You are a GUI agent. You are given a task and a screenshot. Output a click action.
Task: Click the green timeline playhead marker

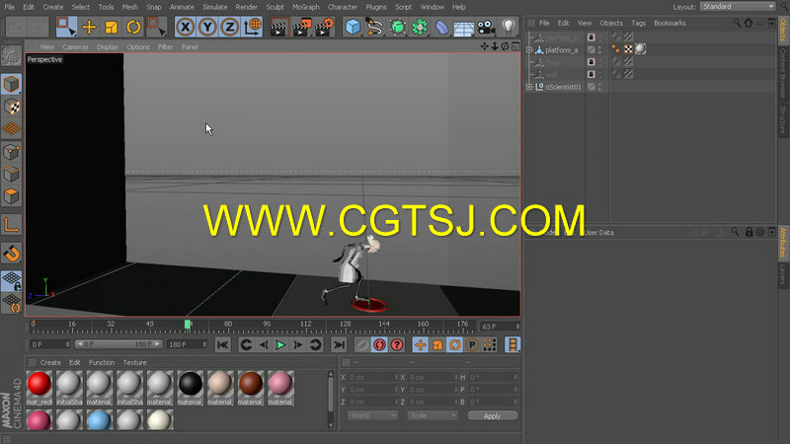(x=188, y=325)
